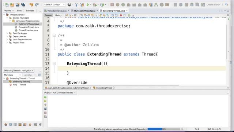Fold the constructor block at line 13

click(x=54, y=63)
